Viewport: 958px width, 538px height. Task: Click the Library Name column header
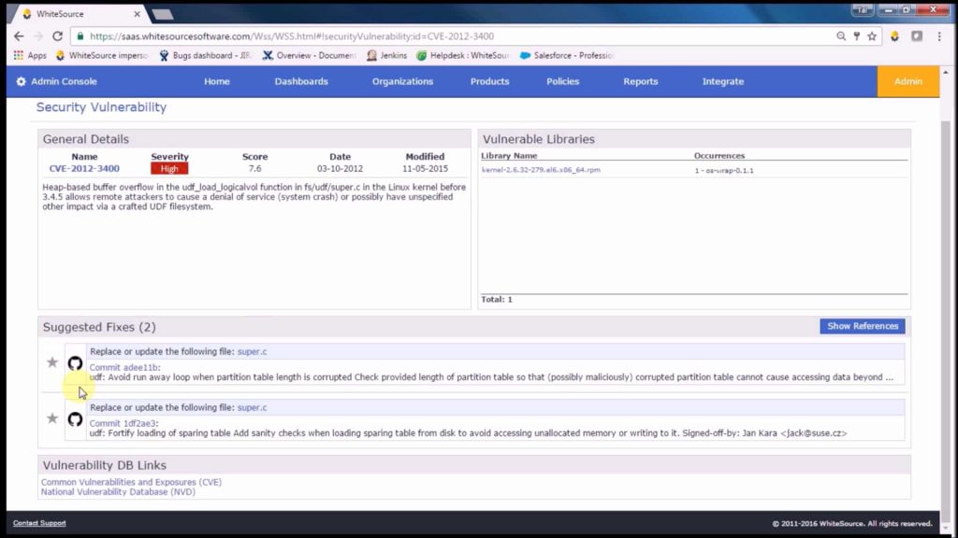(509, 156)
